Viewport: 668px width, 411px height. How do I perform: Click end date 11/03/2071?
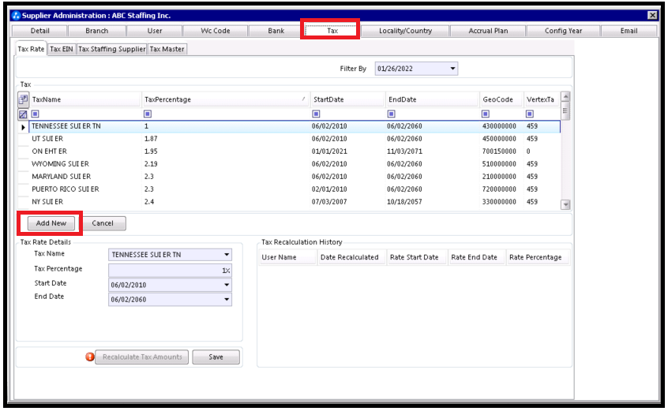point(404,151)
